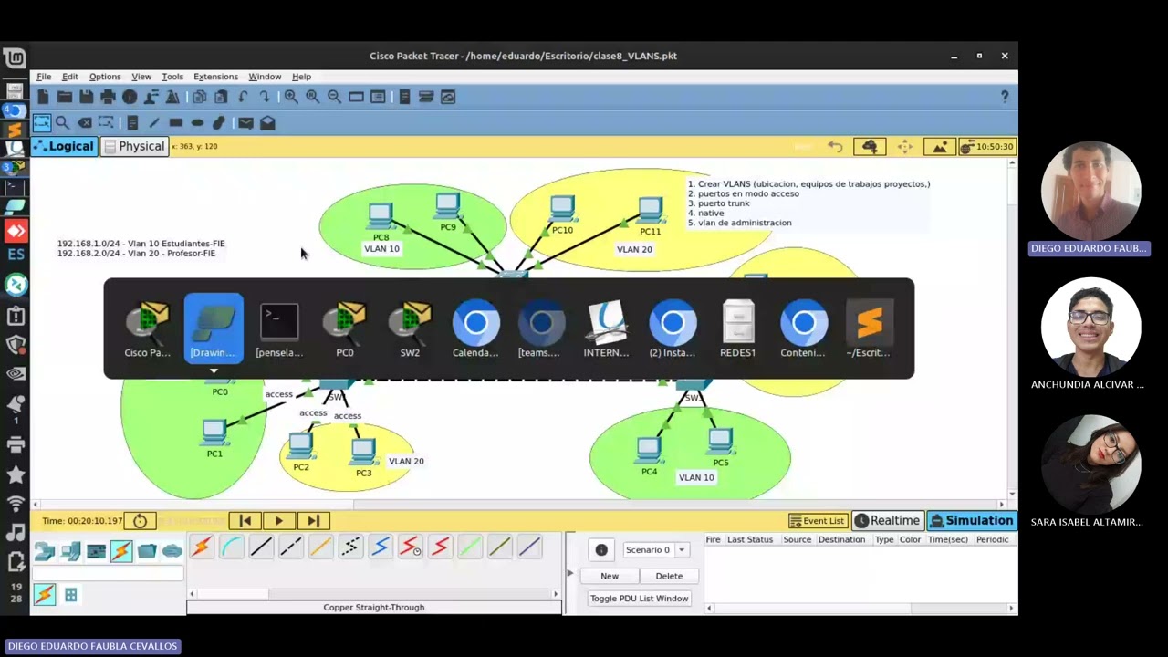Pick the Automatic connection lightning icon
The width and height of the screenshot is (1168, 657).
[x=201, y=547]
